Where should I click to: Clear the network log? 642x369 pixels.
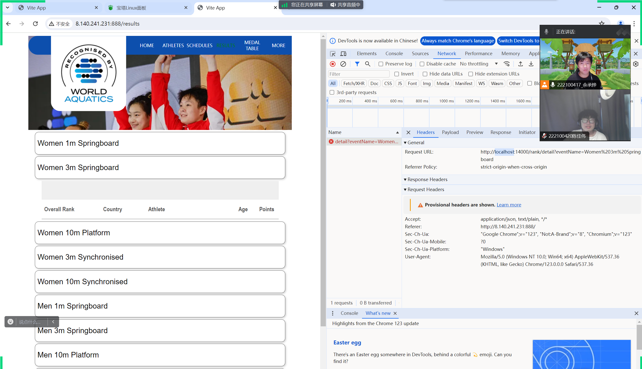click(343, 64)
